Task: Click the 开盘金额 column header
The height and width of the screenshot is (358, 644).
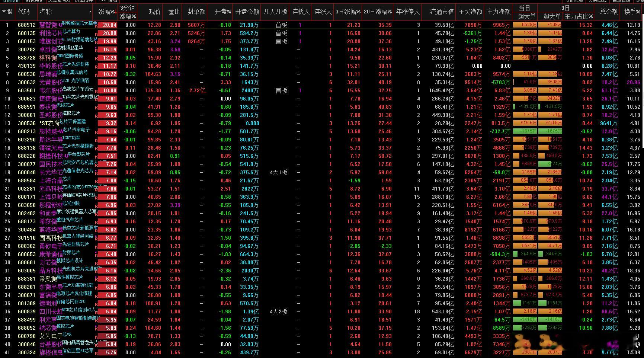Action: click(x=247, y=12)
